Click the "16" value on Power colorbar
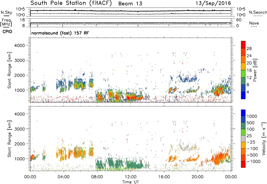Image resolution: width=267 pixels, height=184 pixels. point(249,70)
